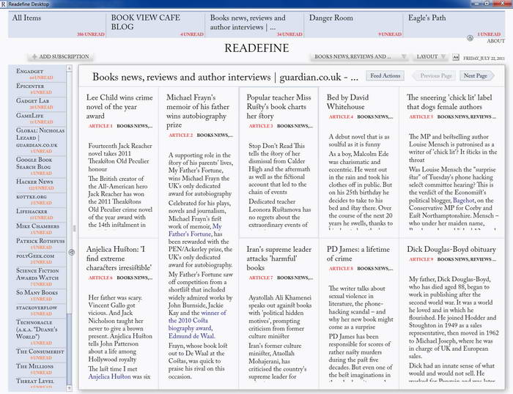Click the Readefine title heading
513x394 pixels.
256,48
